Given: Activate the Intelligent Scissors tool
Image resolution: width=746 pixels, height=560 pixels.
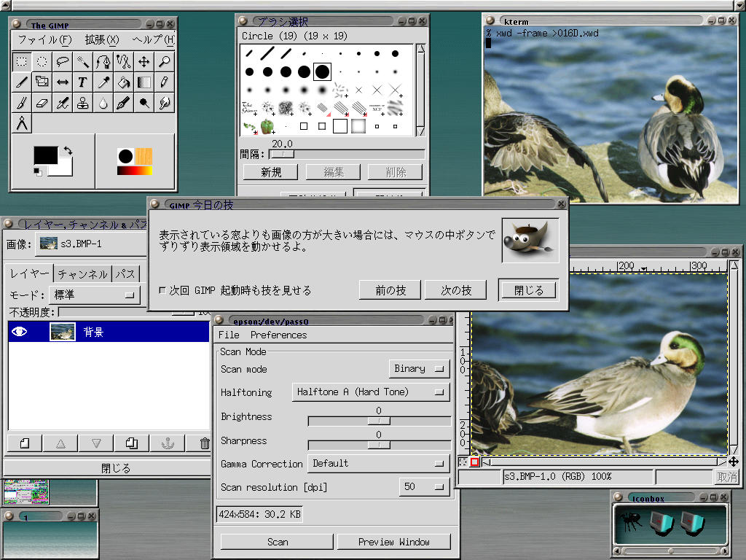Looking at the screenshot, I should [124, 61].
